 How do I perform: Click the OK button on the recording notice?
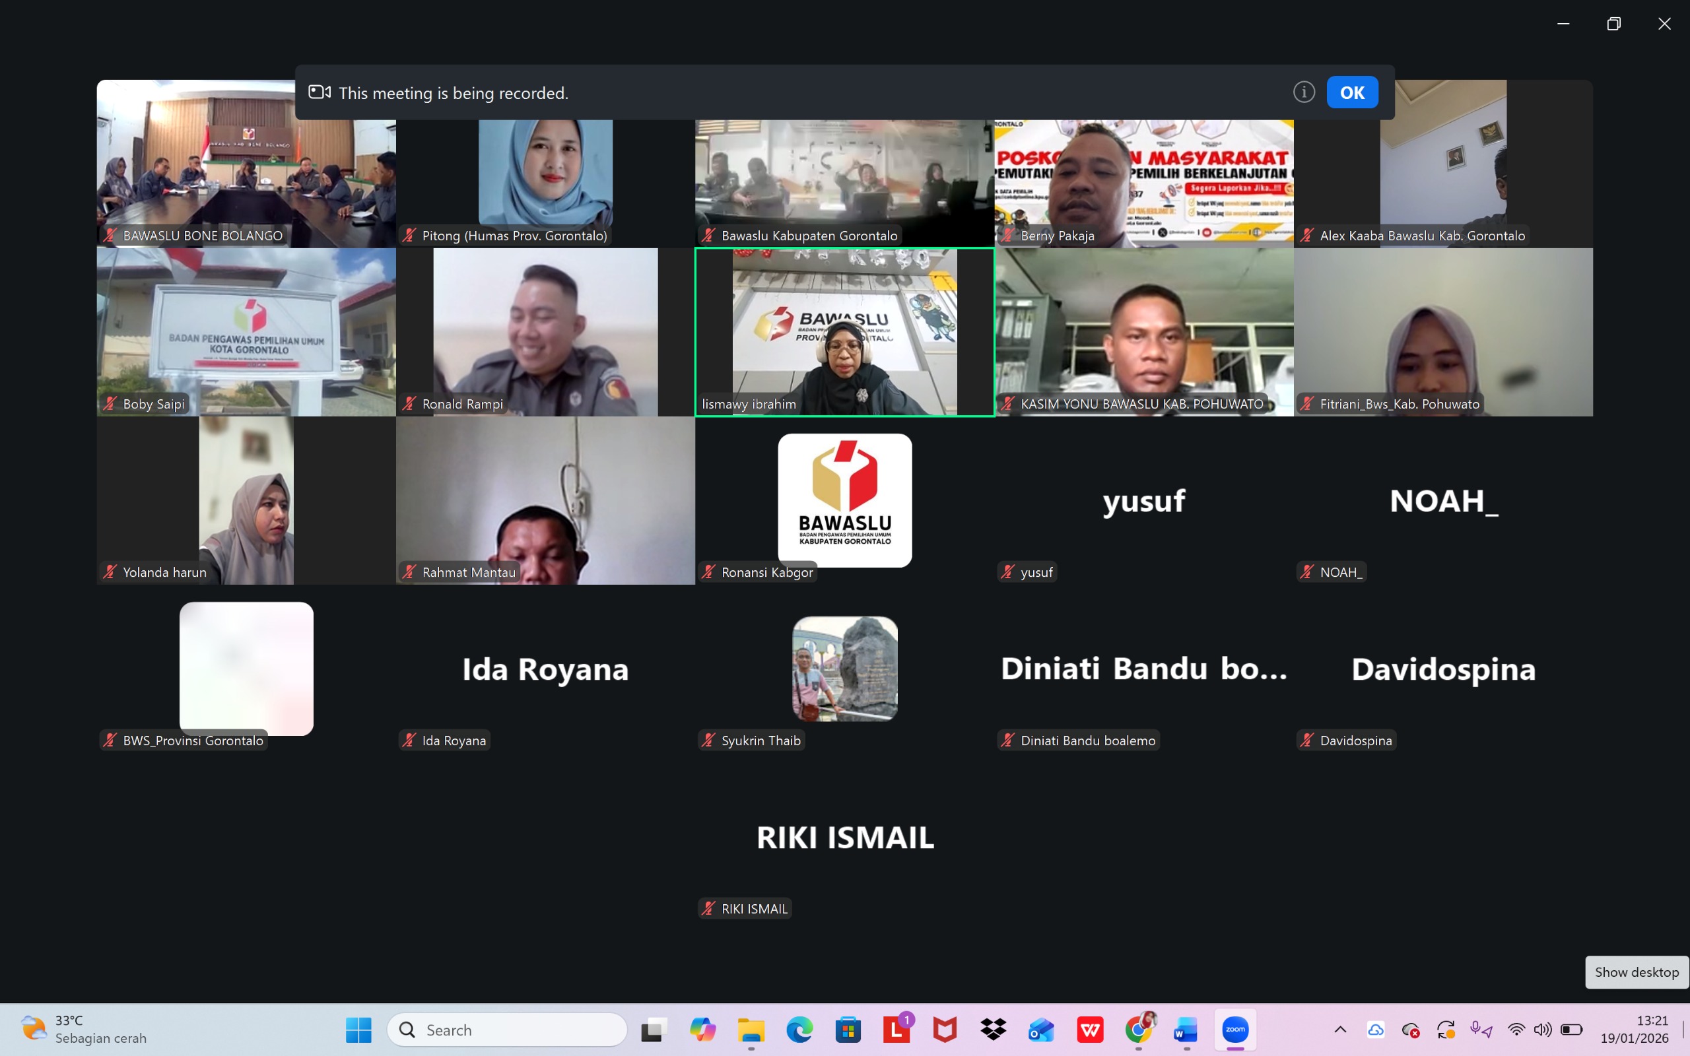point(1351,92)
